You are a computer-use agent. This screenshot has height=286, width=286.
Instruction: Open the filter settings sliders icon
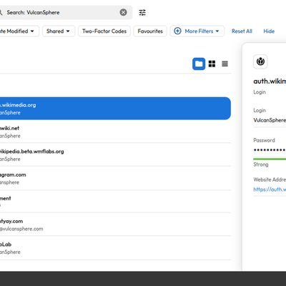coord(142,12)
